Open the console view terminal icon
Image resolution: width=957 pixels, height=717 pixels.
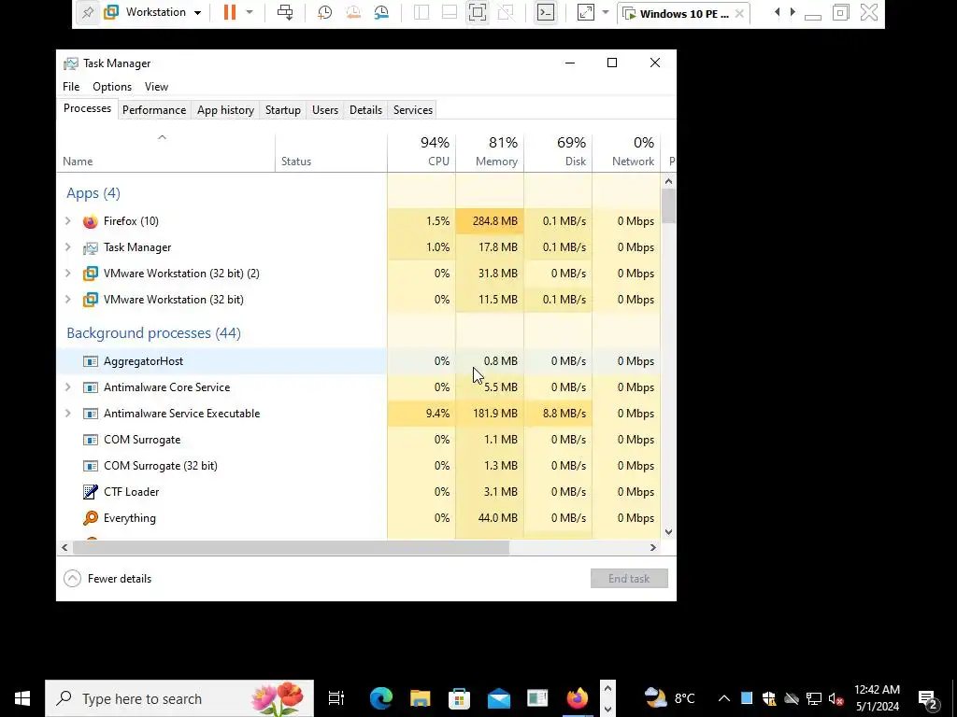pos(546,12)
